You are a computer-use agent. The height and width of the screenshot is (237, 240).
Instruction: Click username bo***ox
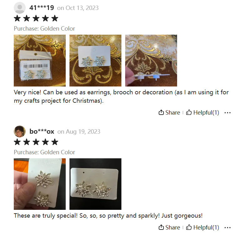42,131
